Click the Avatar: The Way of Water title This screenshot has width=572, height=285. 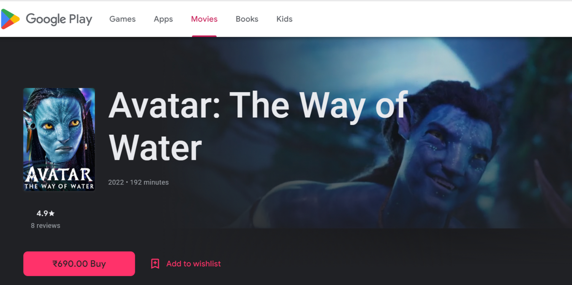258,126
